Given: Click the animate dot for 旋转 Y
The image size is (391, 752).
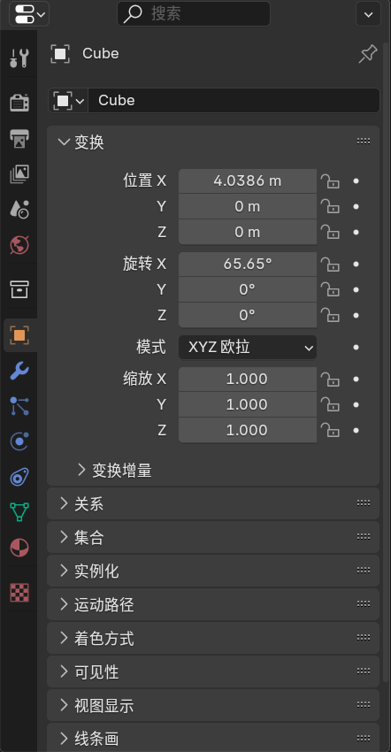Looking at the screenshot, I should point(356,289).
